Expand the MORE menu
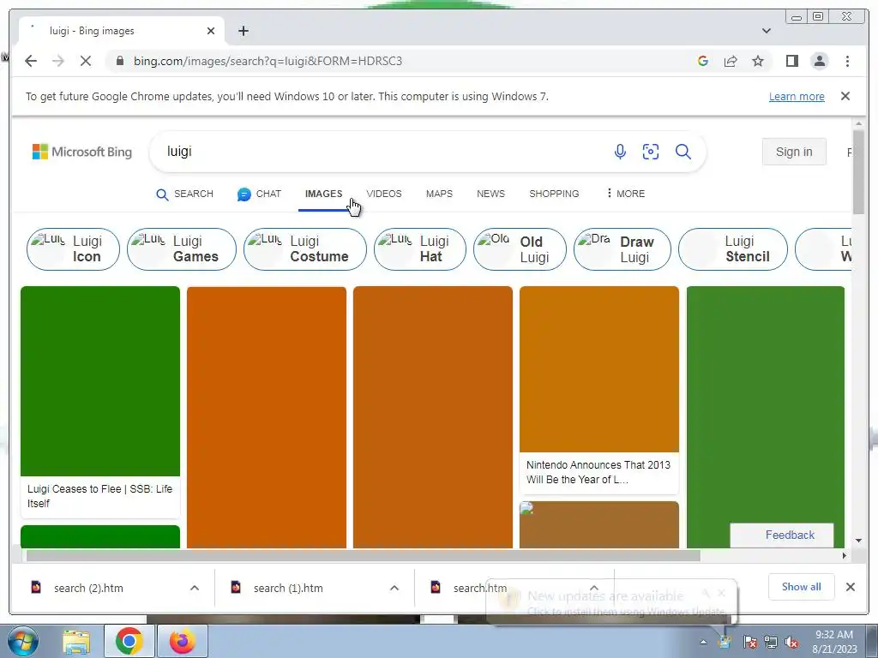Image resolution: width=878 pixels, height=658 pixels. click(x=626, y=194)
